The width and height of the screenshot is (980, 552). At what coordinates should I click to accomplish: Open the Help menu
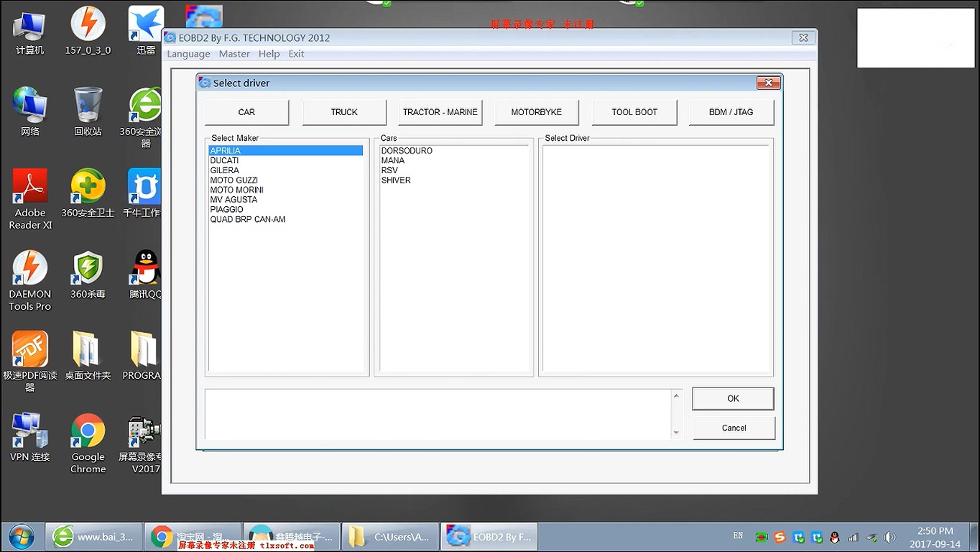[269, 54]
